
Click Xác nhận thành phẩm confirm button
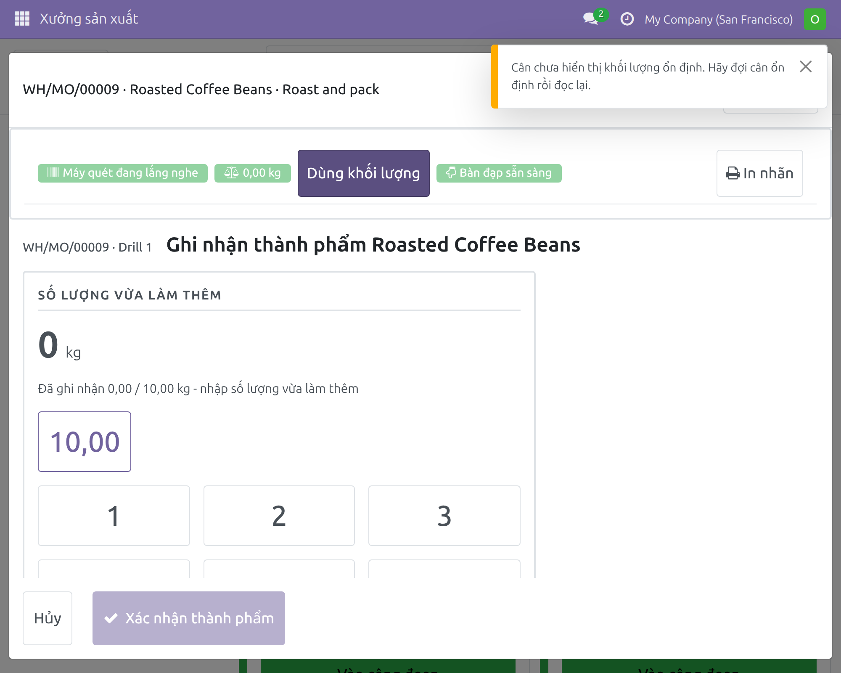point(189,618)
